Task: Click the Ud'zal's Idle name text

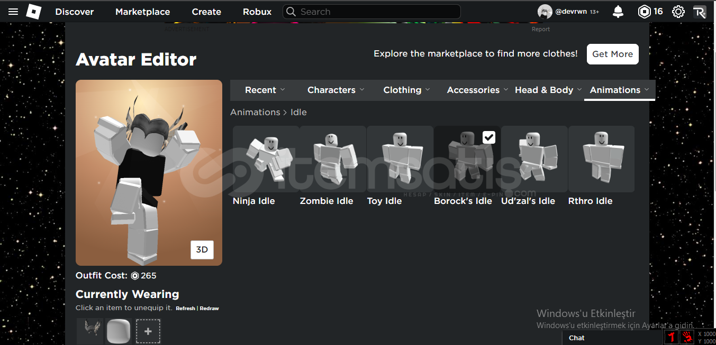Action: 528,201
